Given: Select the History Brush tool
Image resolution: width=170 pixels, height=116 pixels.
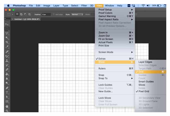Looking at the screenshot, I should coord(7,65).
